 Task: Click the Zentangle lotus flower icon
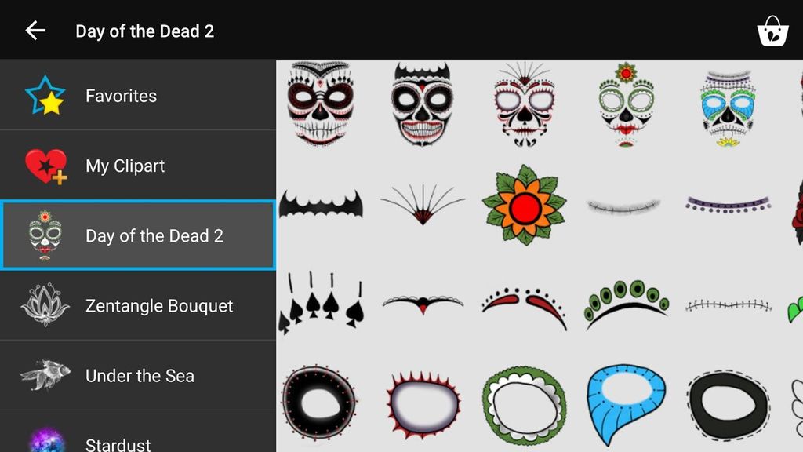click(45, 304)
